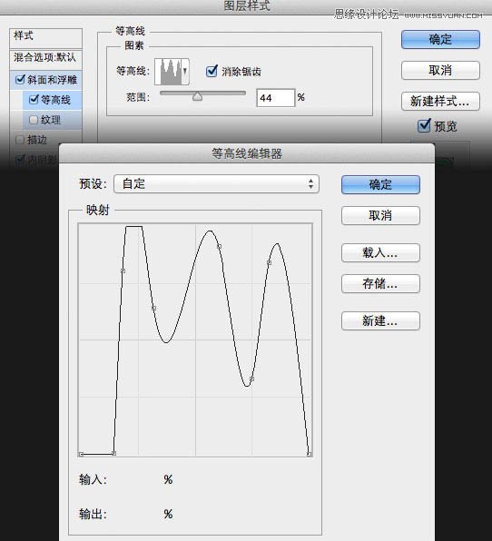492x541 pixels.
Task: Select the 斜面和浮雕 style row label
Action: tap(53, 80)
